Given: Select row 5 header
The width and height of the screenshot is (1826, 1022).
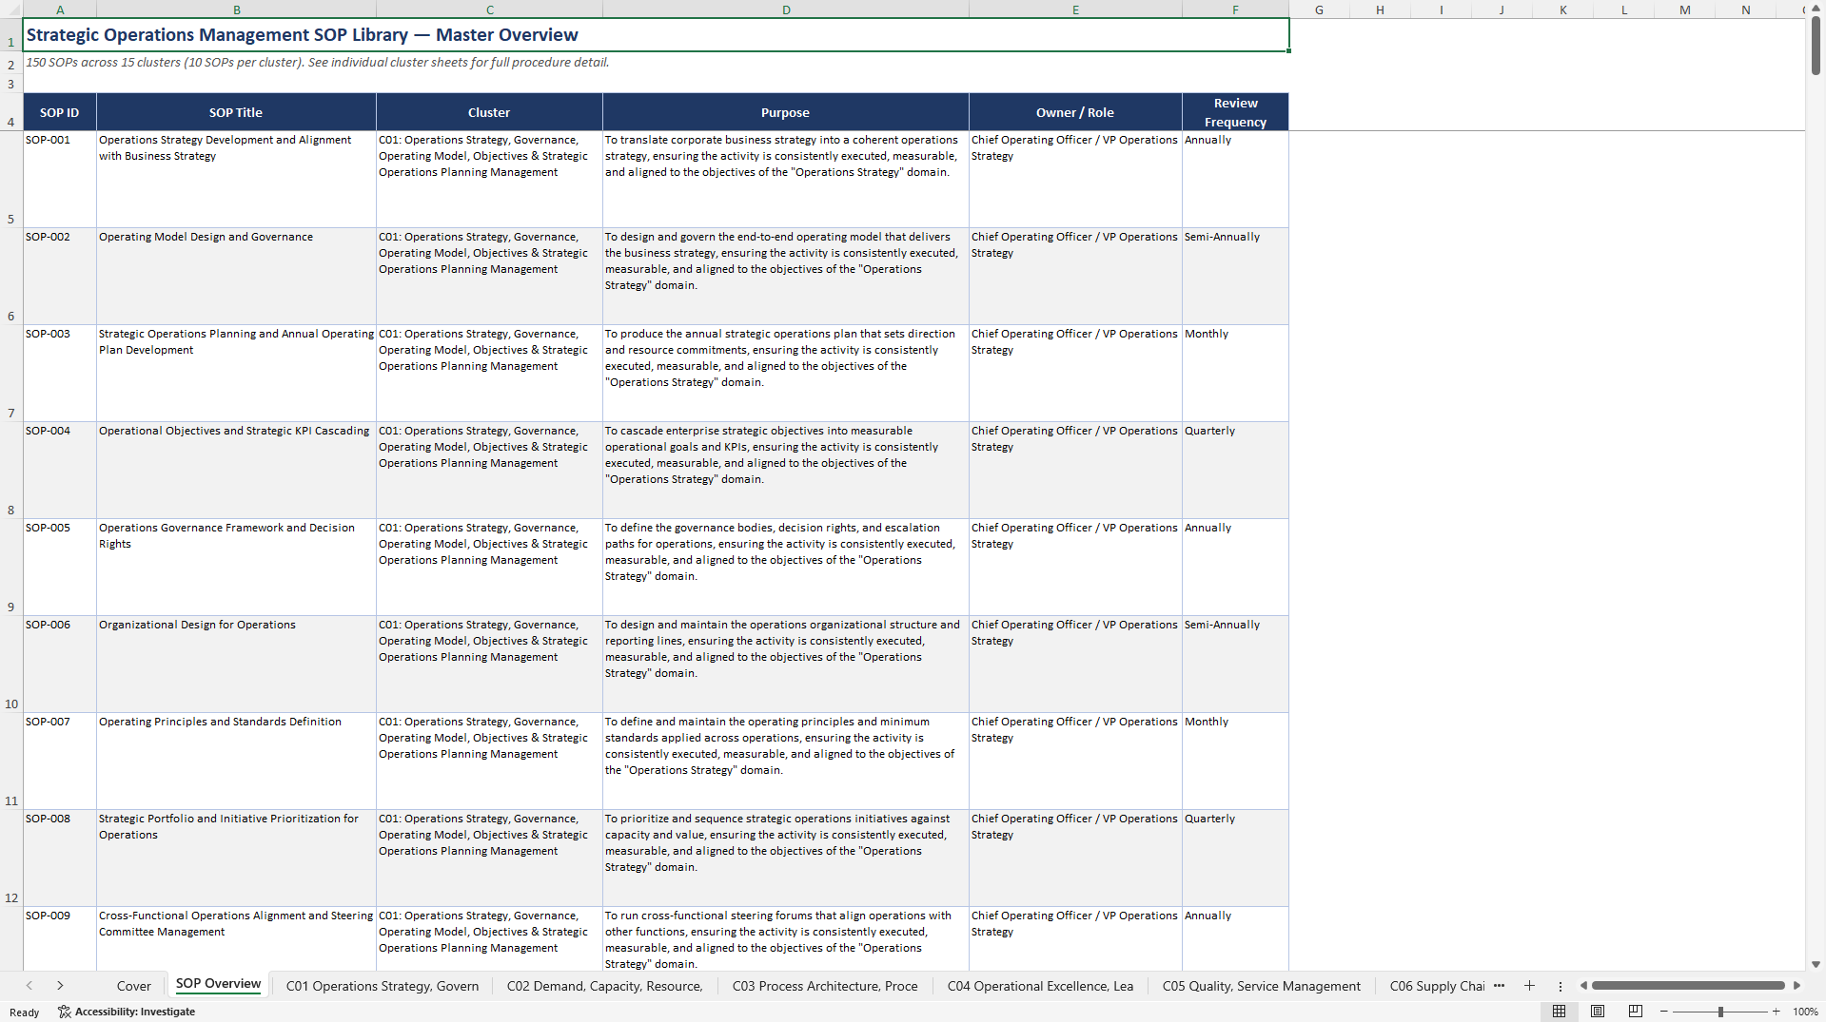Looking at the screenshot, I should 11,179.
